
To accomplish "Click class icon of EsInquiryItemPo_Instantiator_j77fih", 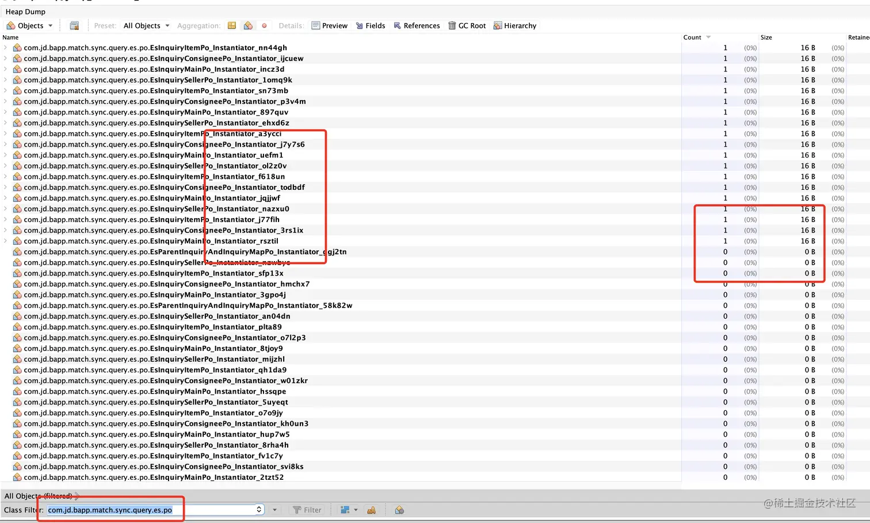I will [17, 219].
